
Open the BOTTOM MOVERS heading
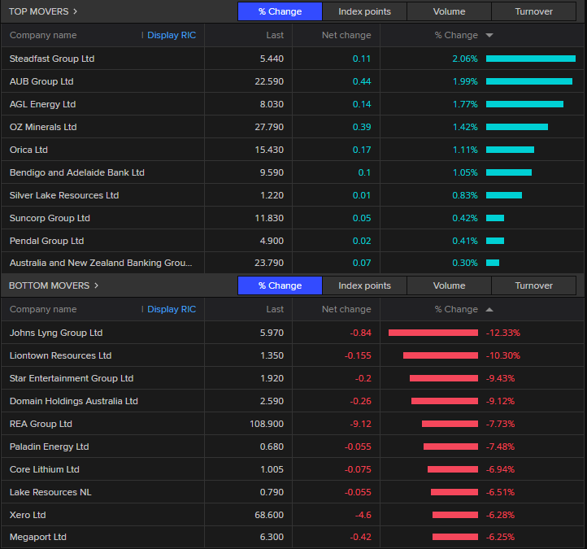49,285
